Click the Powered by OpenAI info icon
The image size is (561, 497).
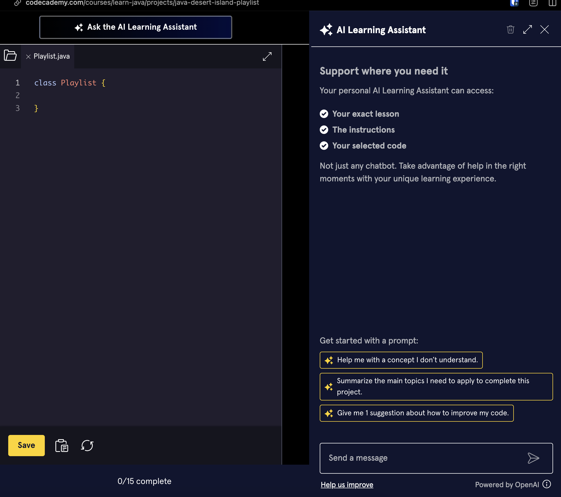coord(547,484)
